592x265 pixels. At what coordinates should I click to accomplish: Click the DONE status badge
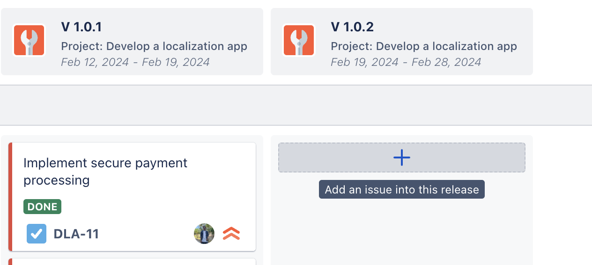[x=42, y=207]
